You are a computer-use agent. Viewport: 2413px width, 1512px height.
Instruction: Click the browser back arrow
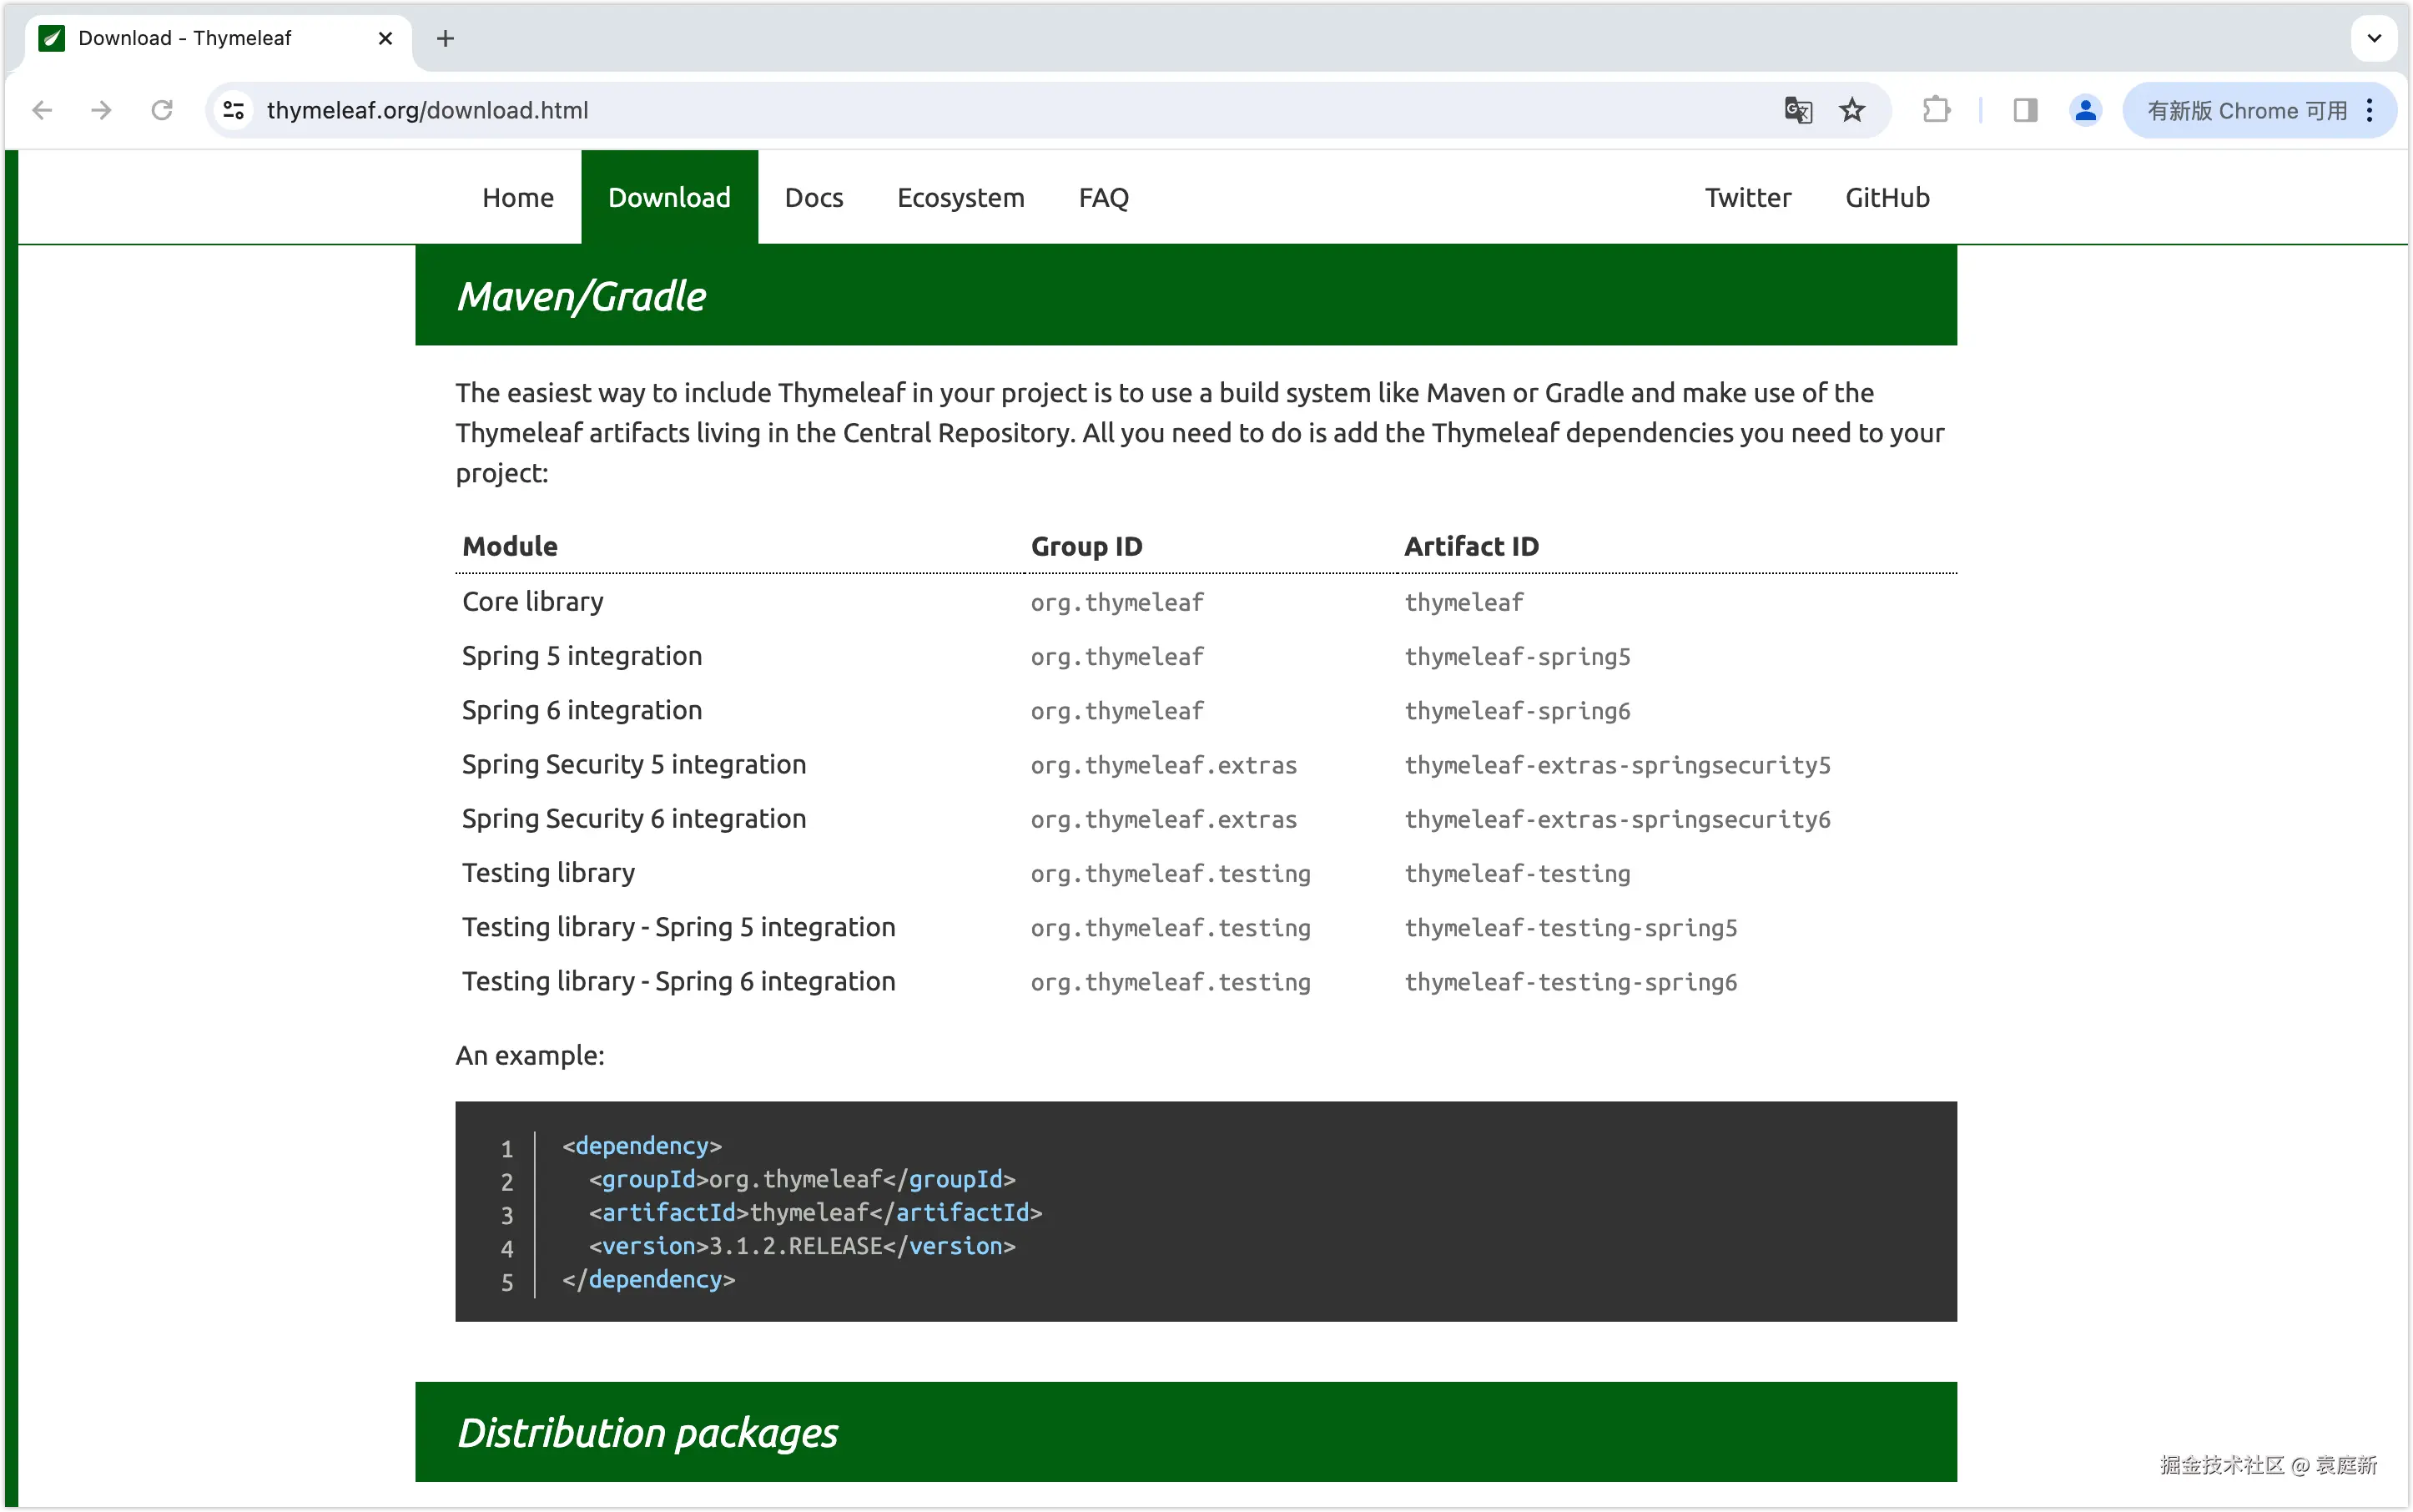[x=42, y=110]
